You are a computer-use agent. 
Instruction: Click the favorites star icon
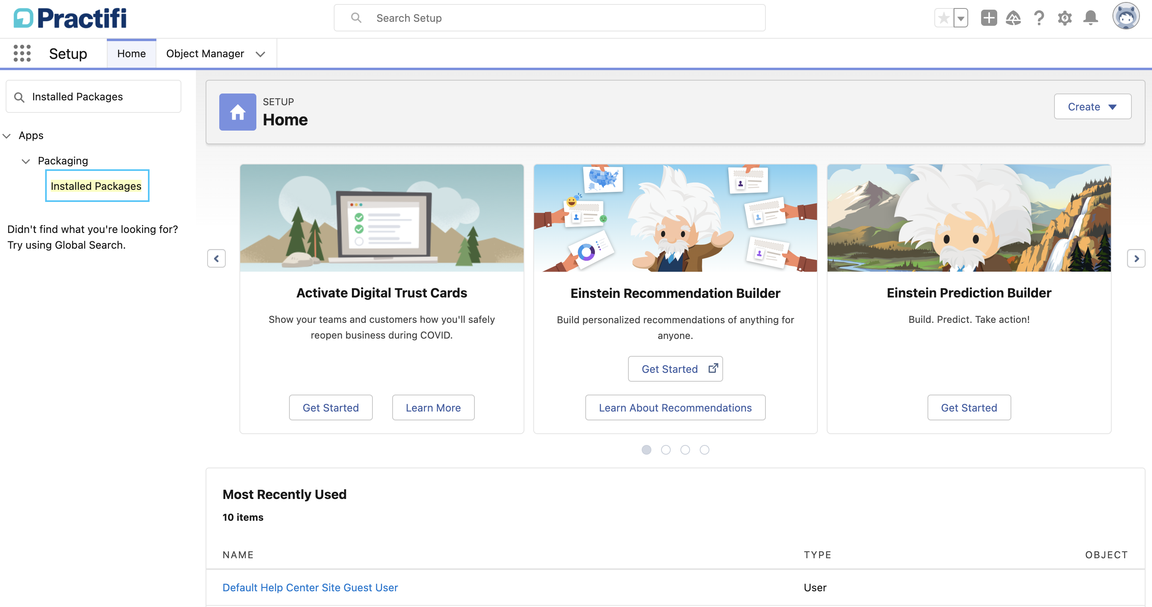[944, 18]
